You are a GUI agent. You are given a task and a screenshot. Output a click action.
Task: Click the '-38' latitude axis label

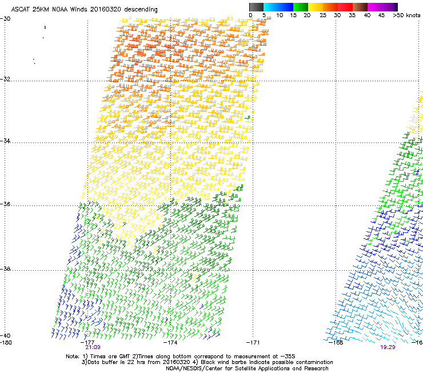tap(5, 269)
